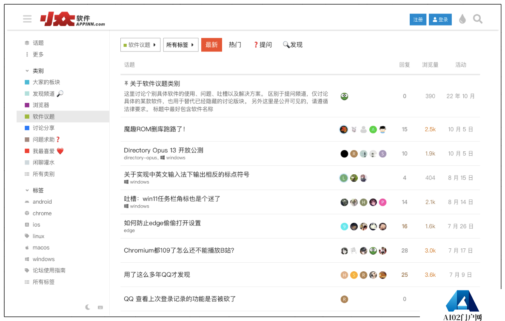Open the 大家的板块 category

click(46, 82)
